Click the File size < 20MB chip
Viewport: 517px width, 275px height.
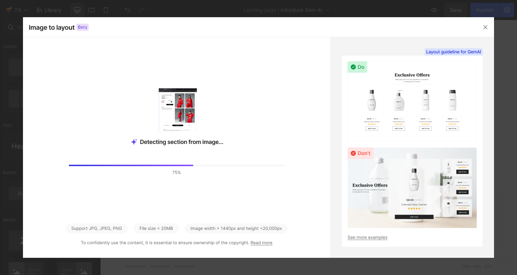(x=156, y=228)
